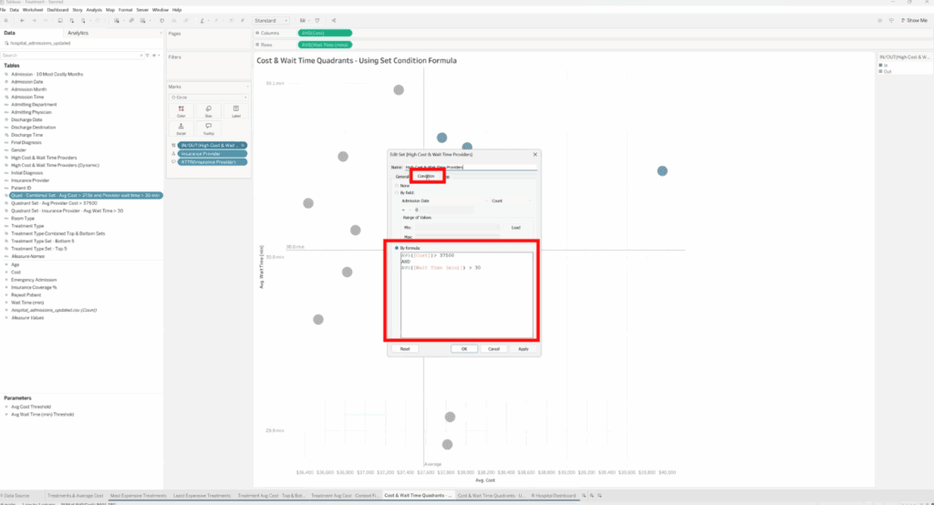Click the Cancel button in Edit Set
This screenshot has width=934, height=505.
coord(493,349)
